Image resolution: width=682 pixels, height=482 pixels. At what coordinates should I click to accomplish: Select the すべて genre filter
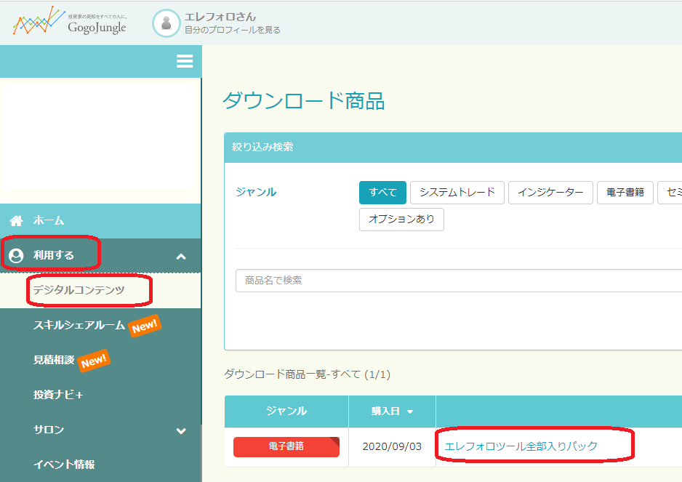pyautogui.click(x=382, y=192)
